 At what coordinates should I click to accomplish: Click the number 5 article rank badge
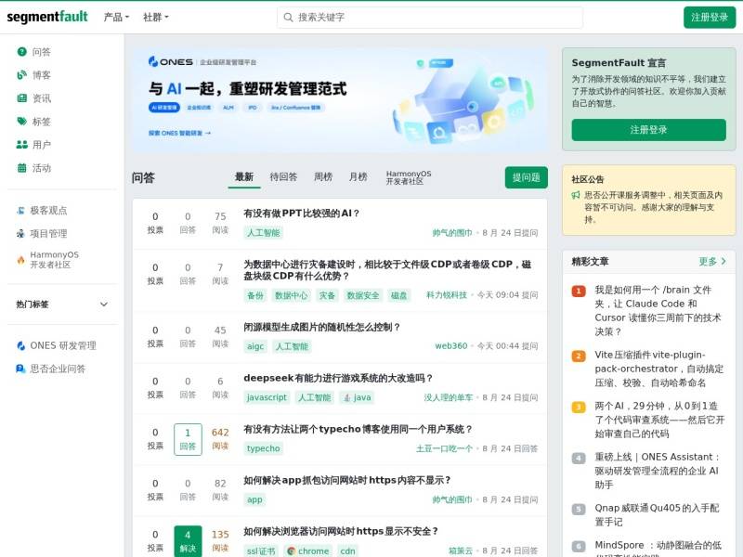pos(578,509)
